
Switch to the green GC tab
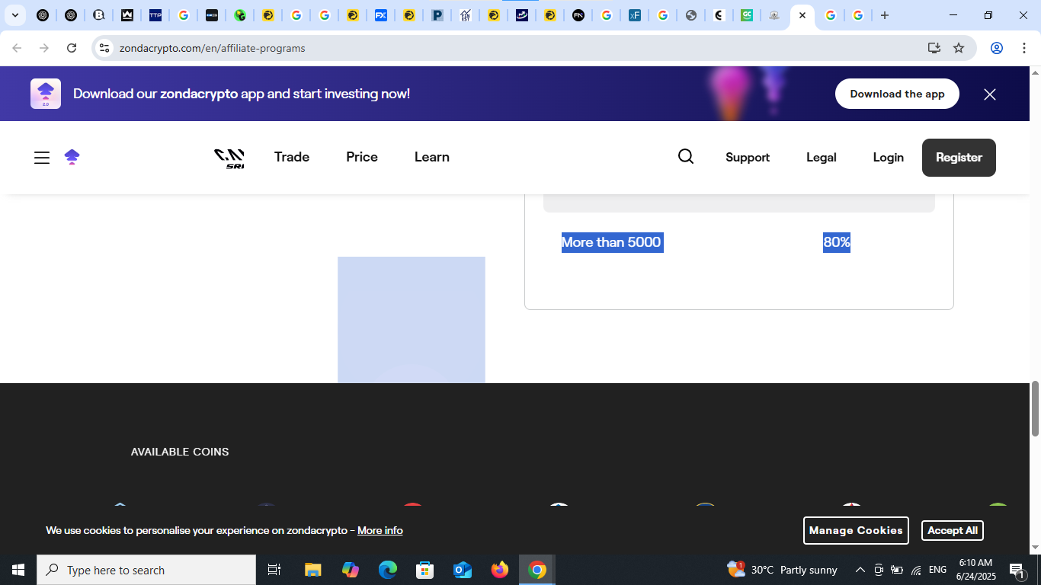click(747, 15)
